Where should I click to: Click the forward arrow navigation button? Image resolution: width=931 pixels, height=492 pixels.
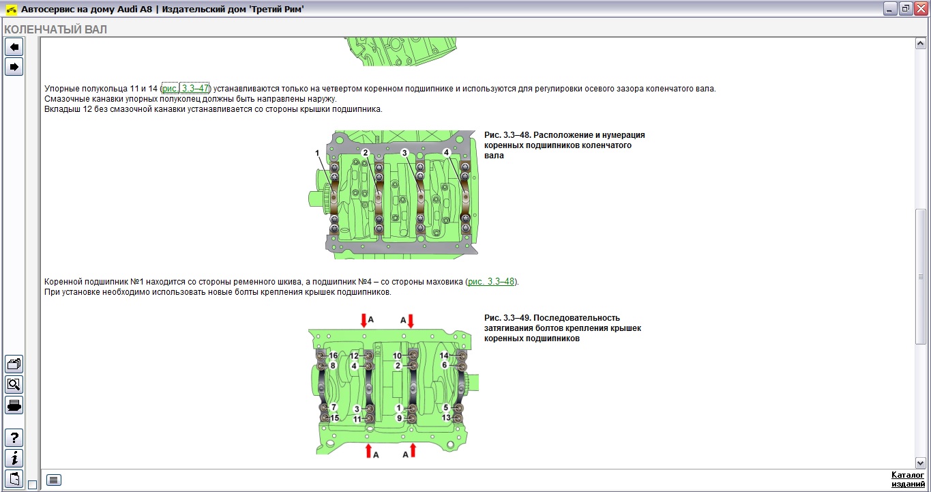pyautogui.click(x=14, y=66)
